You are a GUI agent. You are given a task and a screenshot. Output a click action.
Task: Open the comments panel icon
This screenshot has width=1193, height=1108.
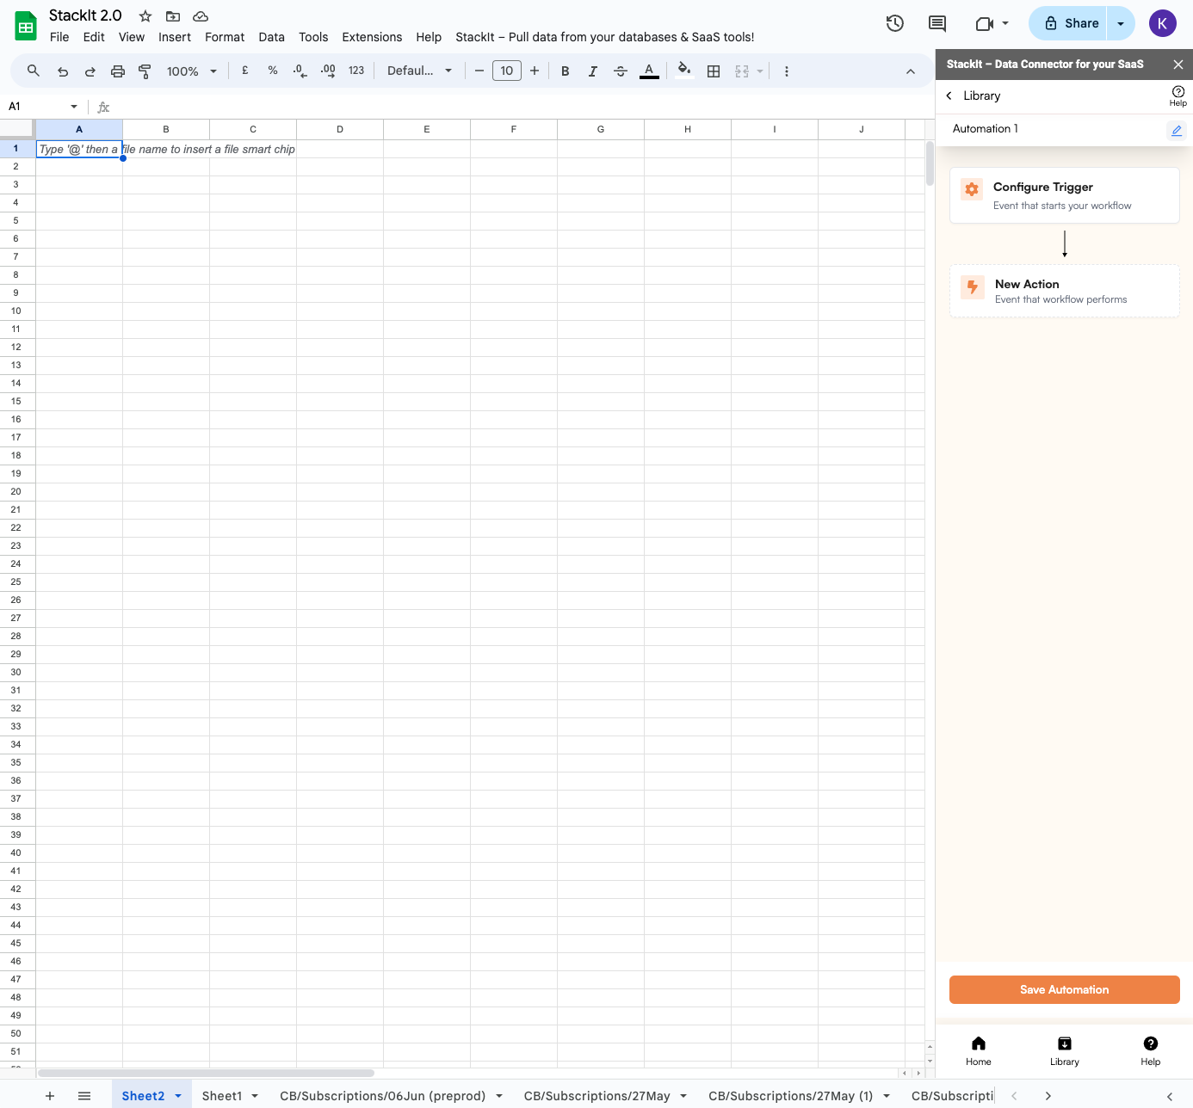pos(937,23)
